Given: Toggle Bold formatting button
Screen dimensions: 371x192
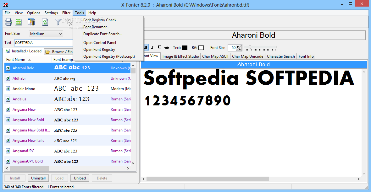Looking at the screenshot, I should (146, 47).
